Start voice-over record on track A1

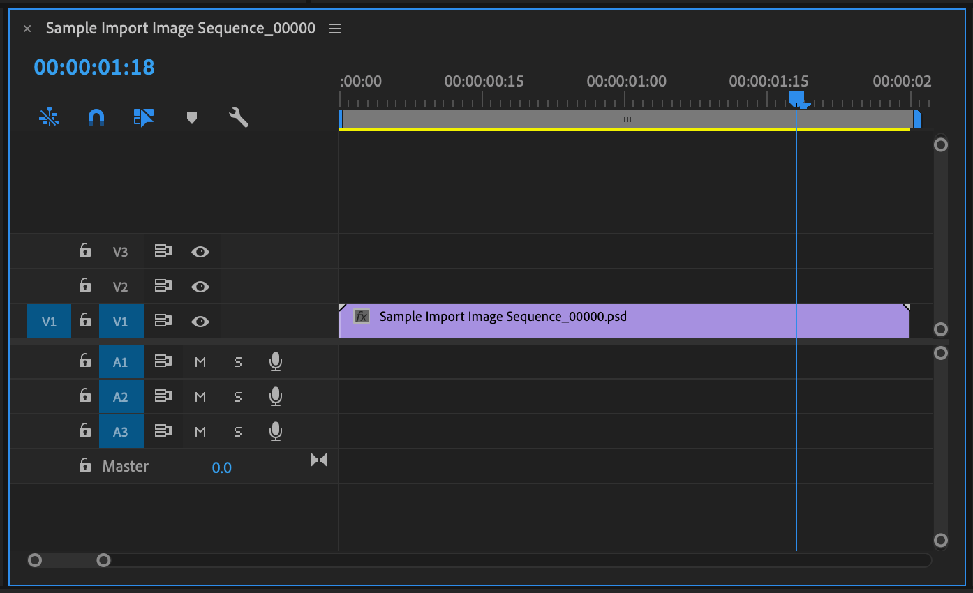tap(275, 361)
